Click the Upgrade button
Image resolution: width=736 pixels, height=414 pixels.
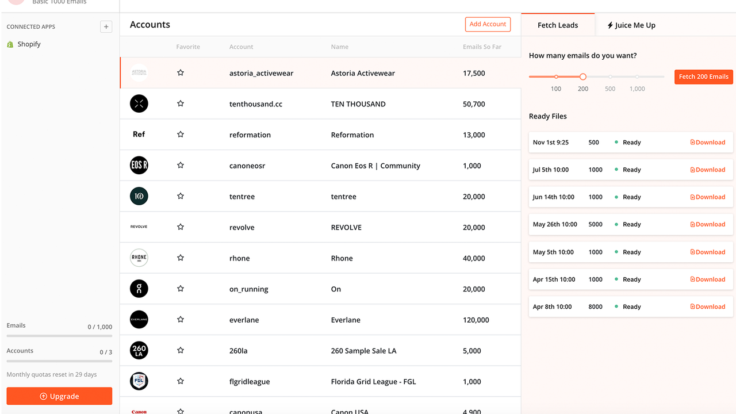[59, 396]
